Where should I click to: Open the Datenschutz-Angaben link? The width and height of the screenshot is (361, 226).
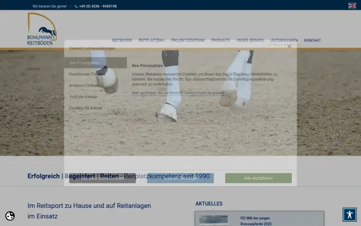click(x=177, y=93)
